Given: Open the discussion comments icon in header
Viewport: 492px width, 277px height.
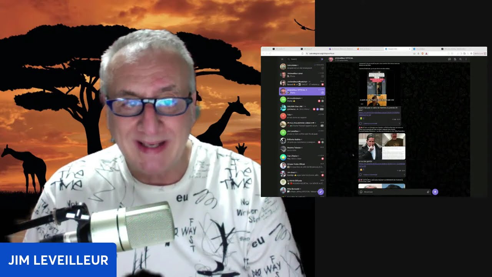Looking at the screenshot, I should click(x=449, y=59).
